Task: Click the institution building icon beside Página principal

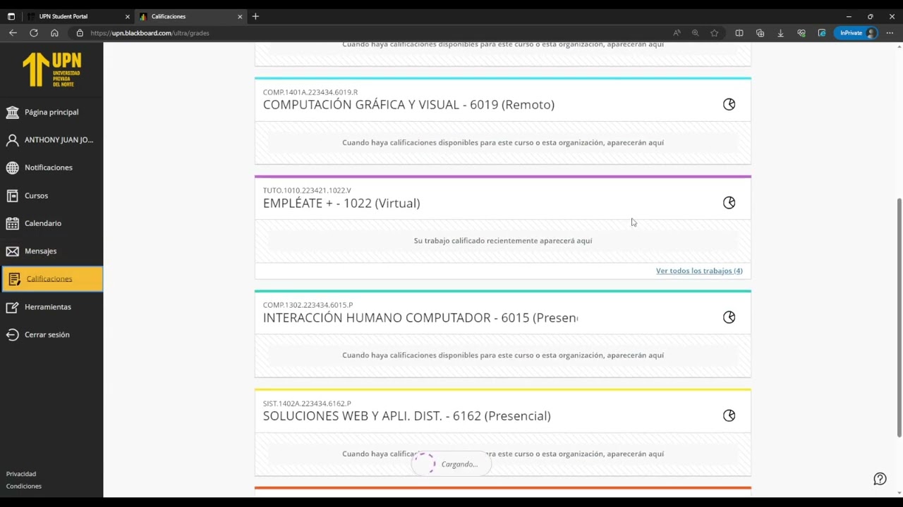Action: pyautogui.click(x=12, y=112)
